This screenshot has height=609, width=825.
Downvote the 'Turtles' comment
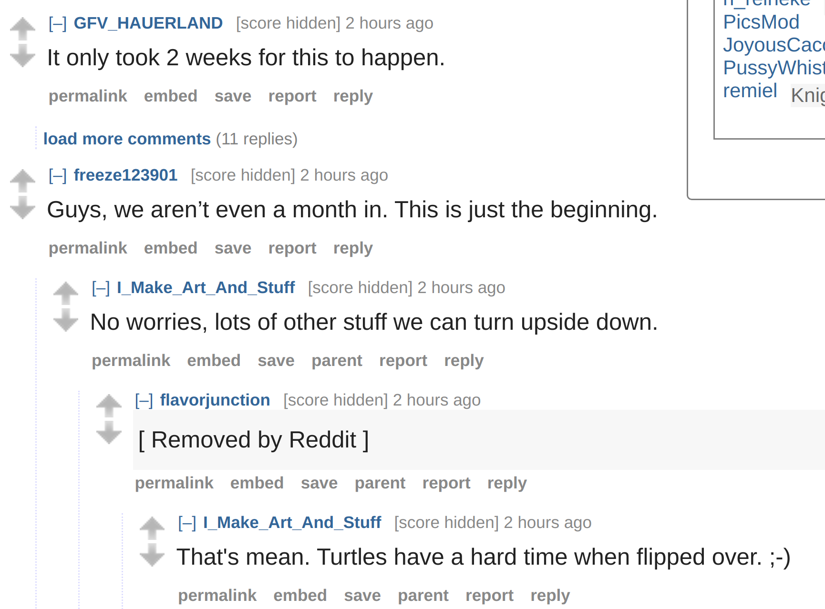(x=152, y=555)
